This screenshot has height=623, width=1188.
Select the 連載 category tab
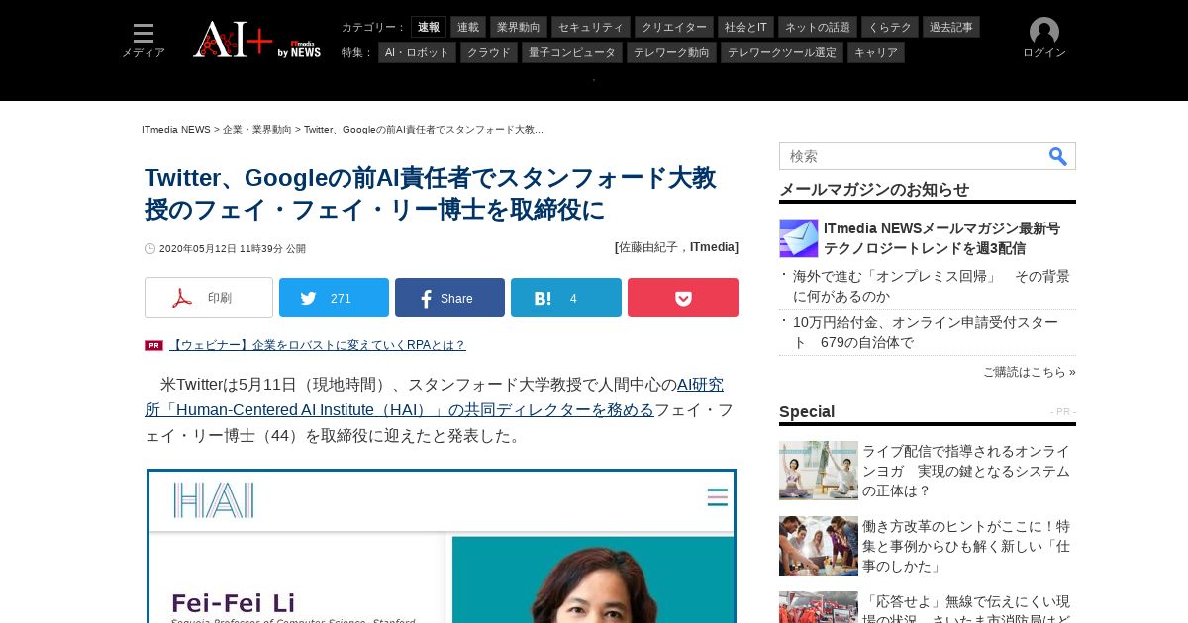point(468,27)
